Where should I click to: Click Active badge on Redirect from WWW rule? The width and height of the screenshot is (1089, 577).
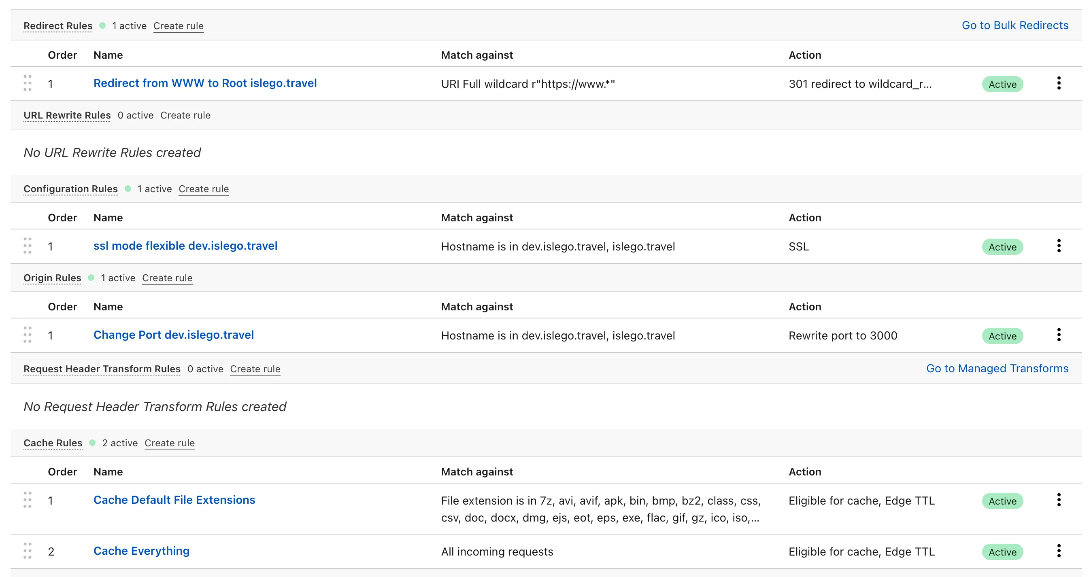pos(1002,84)
